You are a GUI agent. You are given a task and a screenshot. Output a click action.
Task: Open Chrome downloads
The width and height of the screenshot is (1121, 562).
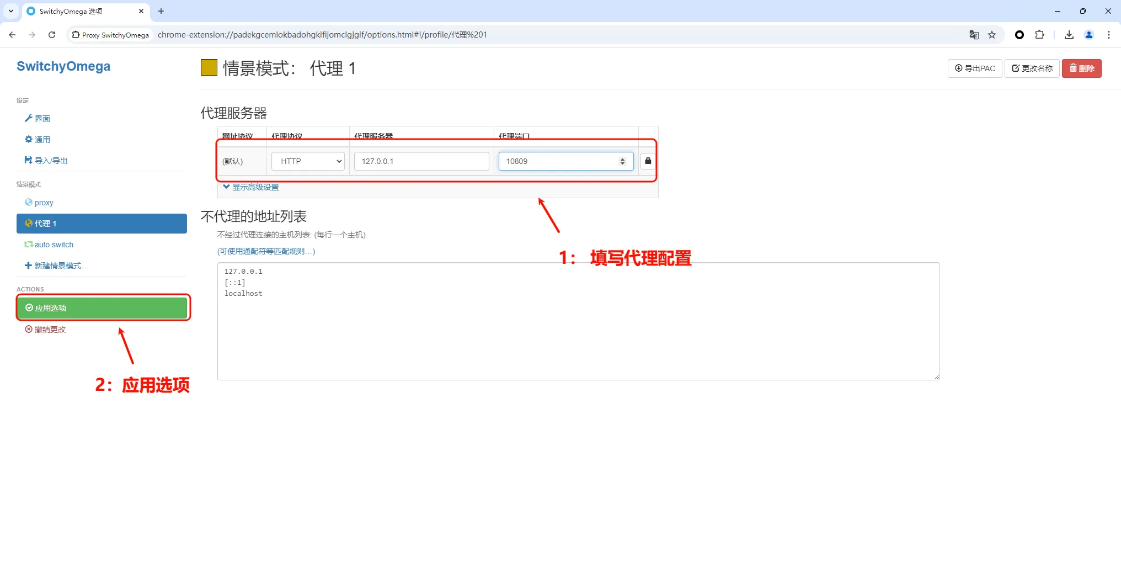(1069, 35)
